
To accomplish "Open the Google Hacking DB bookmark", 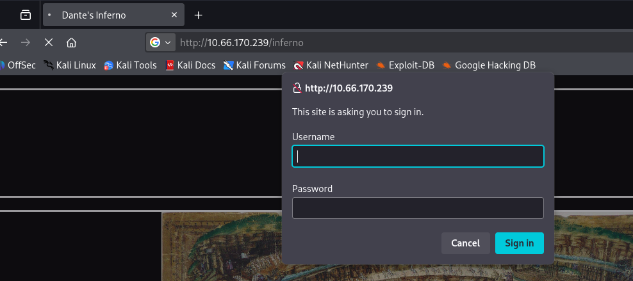I will [x=488, y=65].
